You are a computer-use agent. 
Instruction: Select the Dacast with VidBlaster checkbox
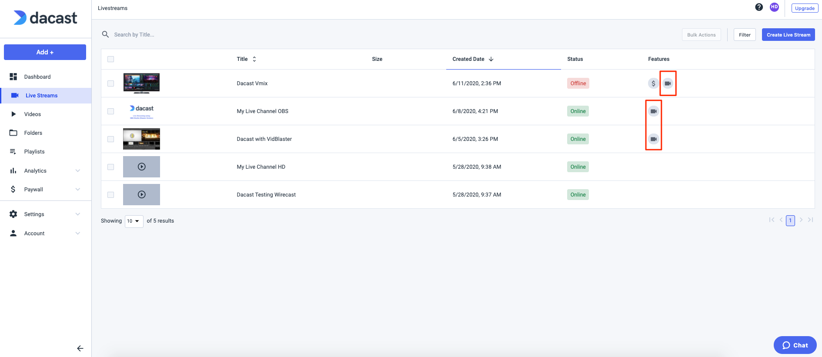110,139
